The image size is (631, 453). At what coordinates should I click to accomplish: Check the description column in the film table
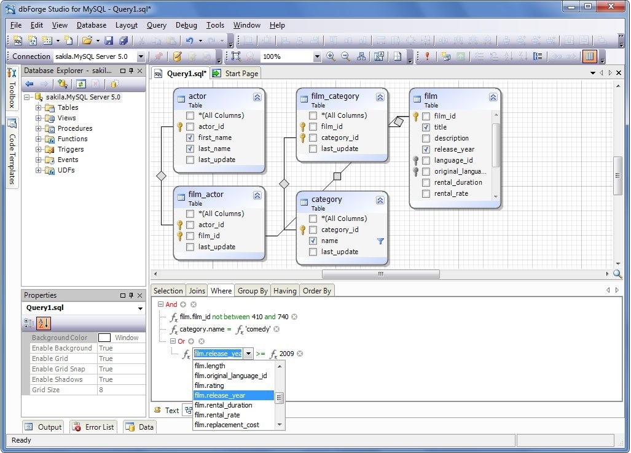click(x=426, y=138)
